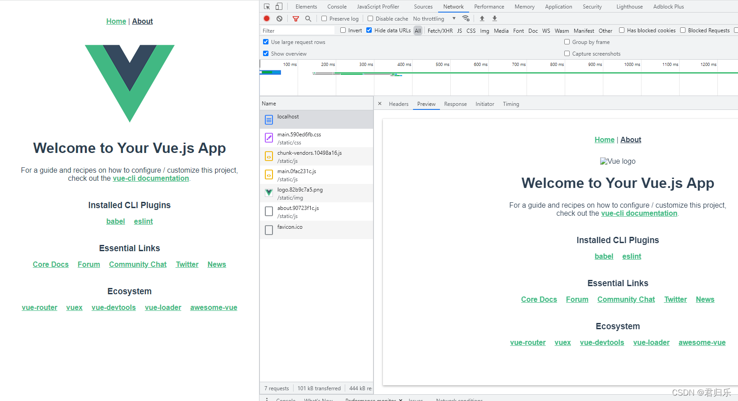The image size is (738, 401).
Task: Select the All request type filter
Action: (x=418, y=31)
